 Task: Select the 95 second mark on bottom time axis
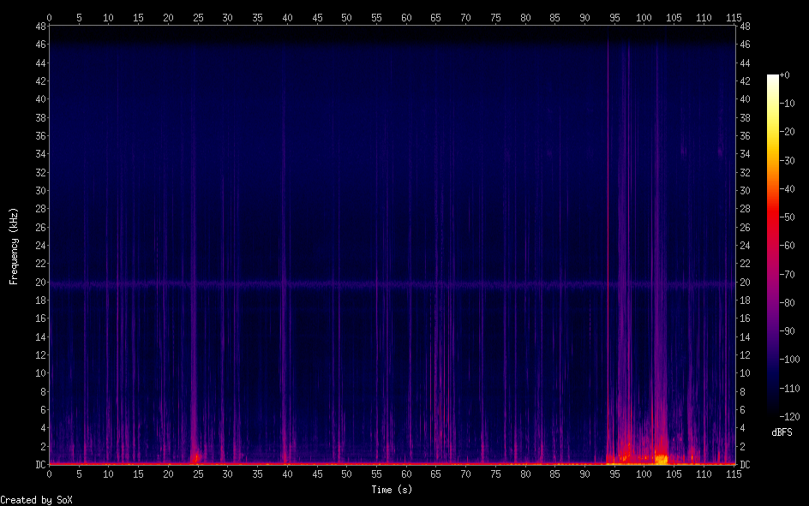615,473
